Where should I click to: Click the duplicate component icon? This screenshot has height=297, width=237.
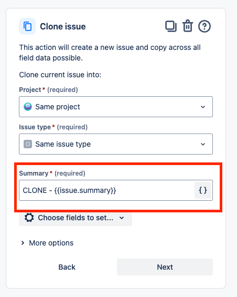click(171, 26)
